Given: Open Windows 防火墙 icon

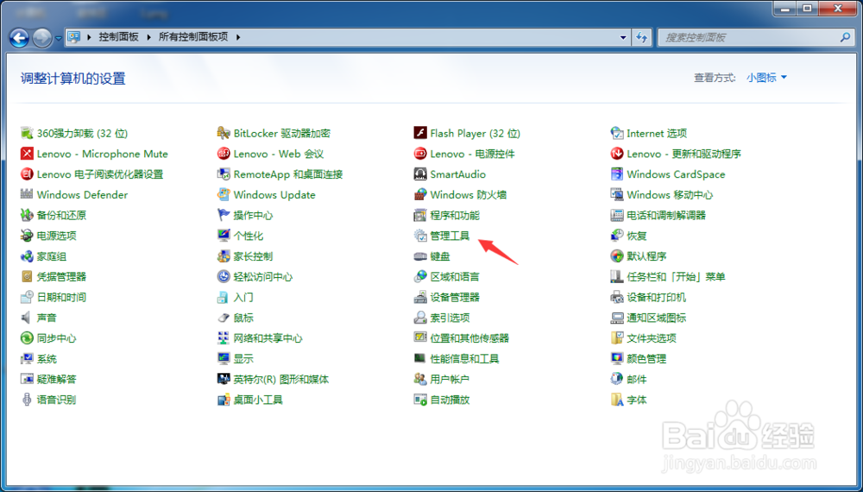Looking at the screenshot, I should click(420, 195).
